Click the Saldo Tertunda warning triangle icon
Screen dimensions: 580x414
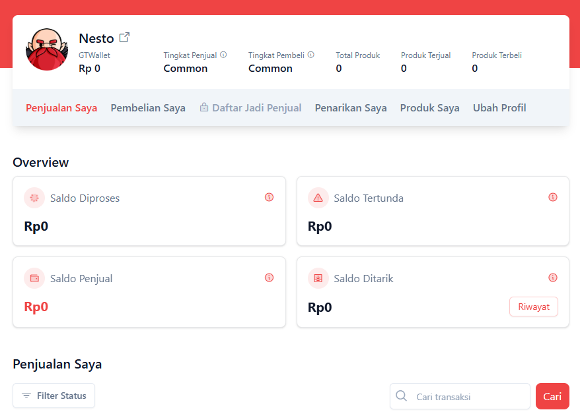(x=318, y=198)
